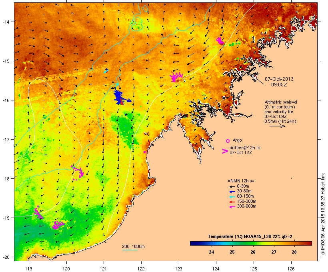Viewport: 328px width, 272px height.
Task: Click the latitude label -17
Action: [6, 139]
